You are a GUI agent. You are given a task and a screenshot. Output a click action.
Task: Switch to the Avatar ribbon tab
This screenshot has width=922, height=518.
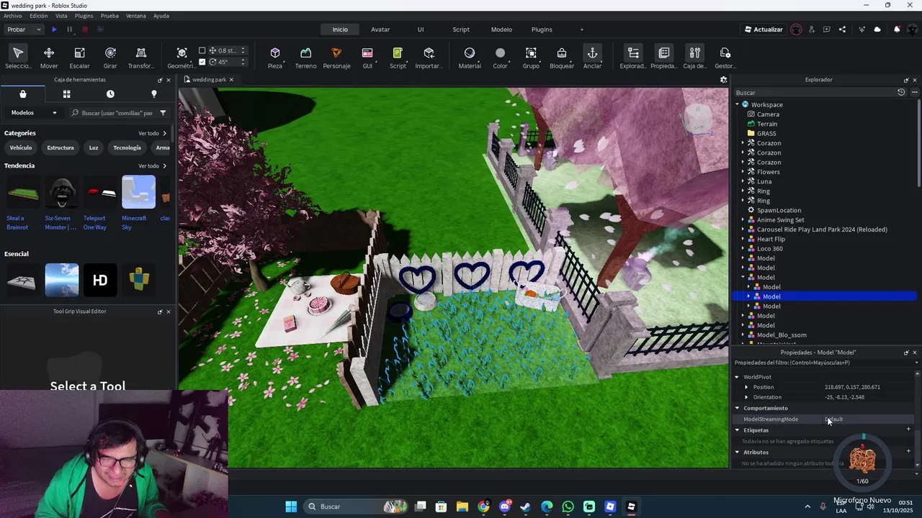click(x=380, y=29)
